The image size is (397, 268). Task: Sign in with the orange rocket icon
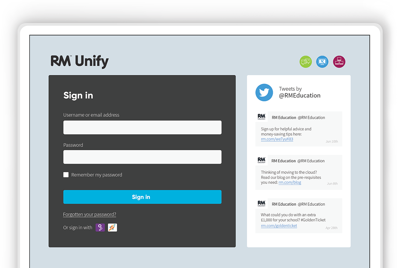tap(112, 227)
